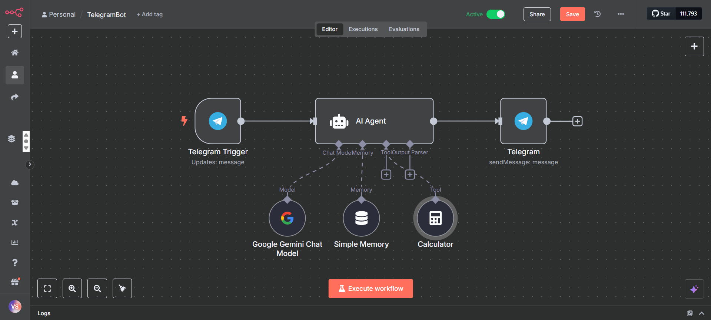Add a node after the Telegram node
711x320 pixels.
(x=577, y=121)
